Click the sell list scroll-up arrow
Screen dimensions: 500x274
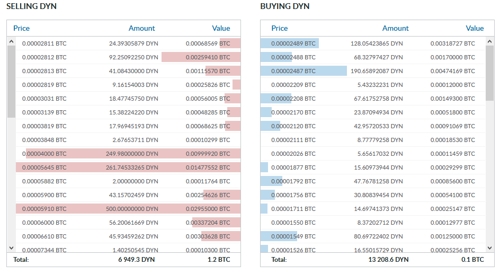(x=11, y=41)
